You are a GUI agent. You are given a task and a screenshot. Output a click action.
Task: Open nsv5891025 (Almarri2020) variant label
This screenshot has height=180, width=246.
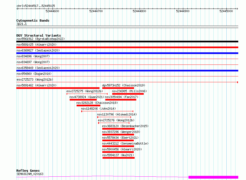tap(36, 45)
